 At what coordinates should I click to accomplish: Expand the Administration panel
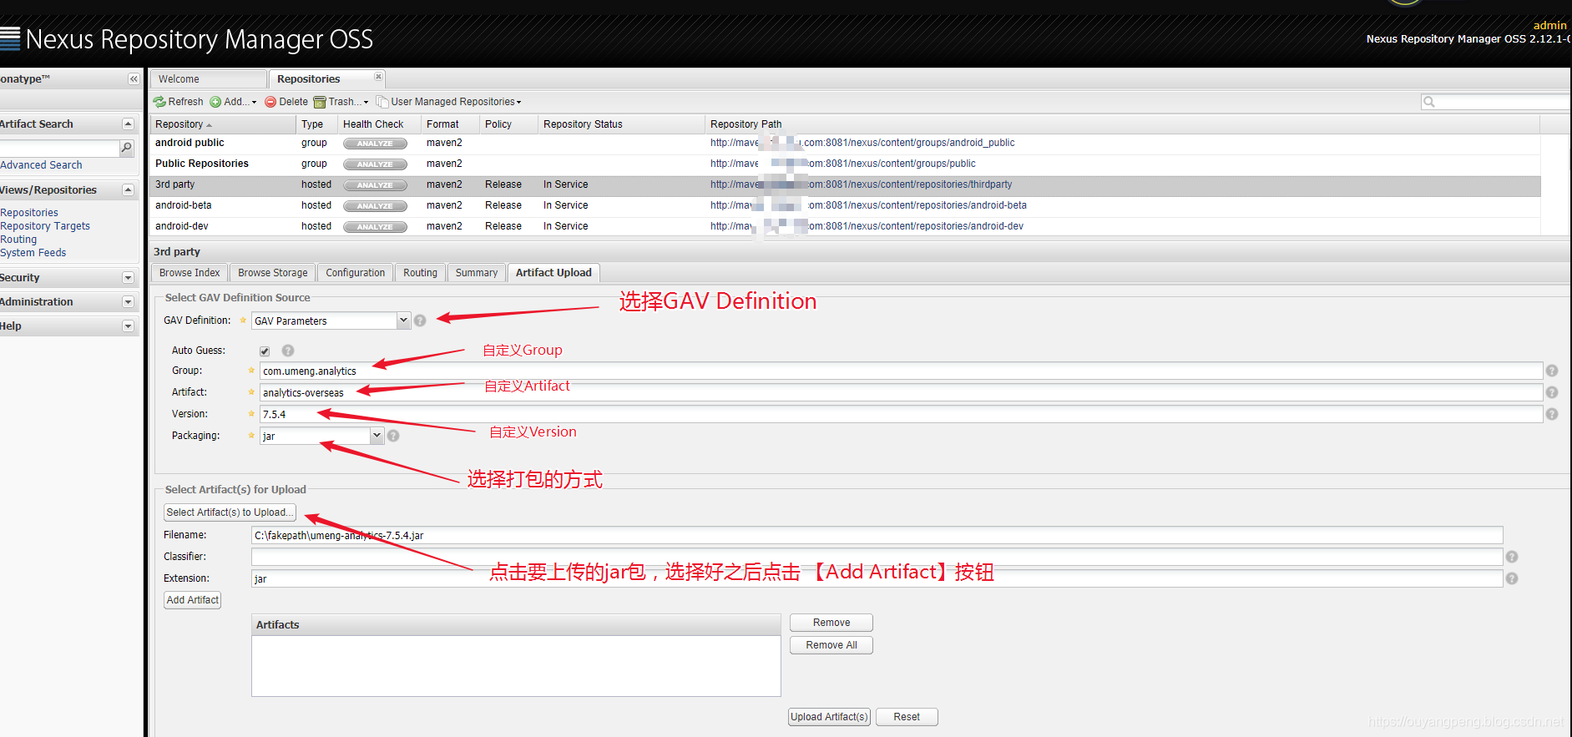(x=128, y=302)
